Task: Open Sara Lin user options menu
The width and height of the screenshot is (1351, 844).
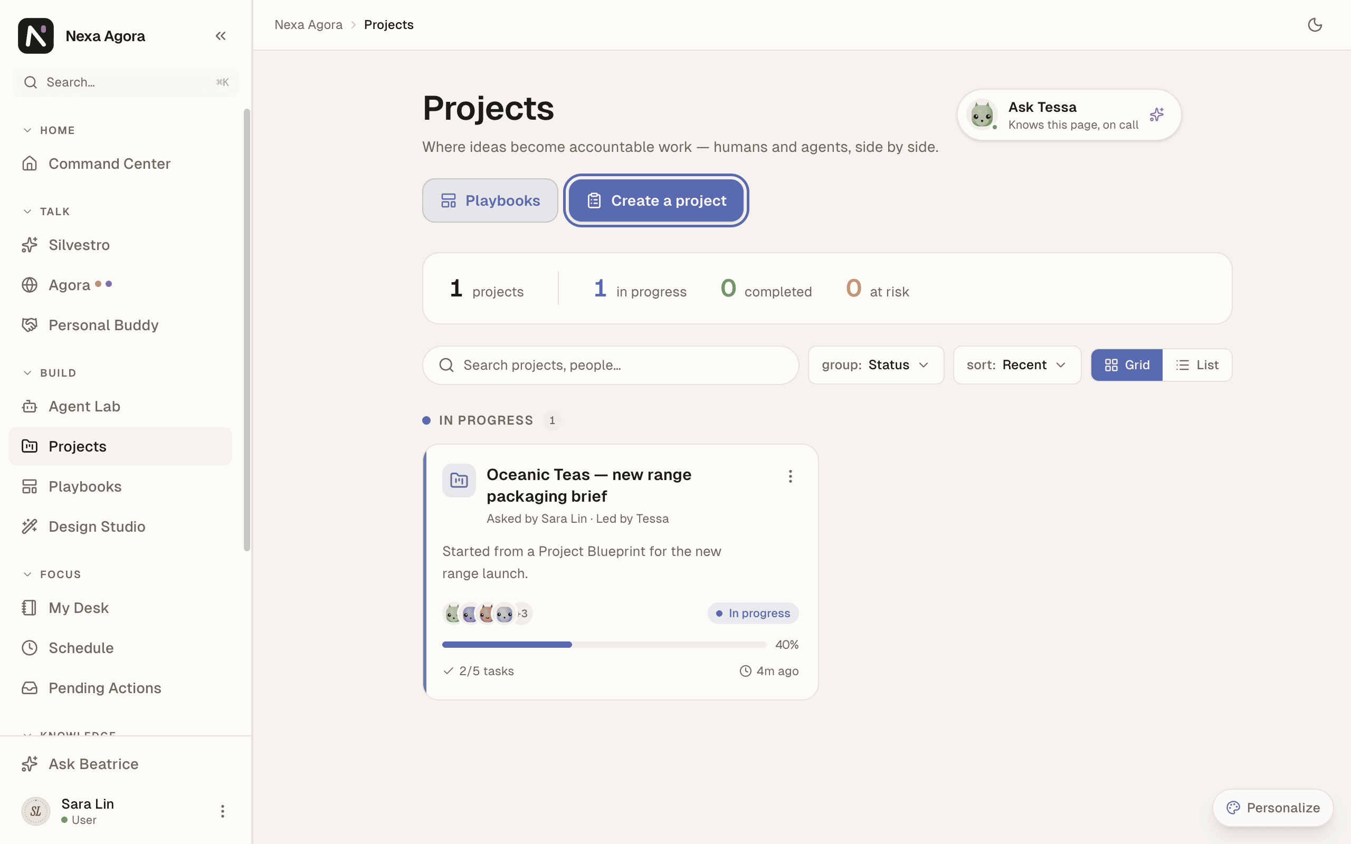Action: coord(223,811)
